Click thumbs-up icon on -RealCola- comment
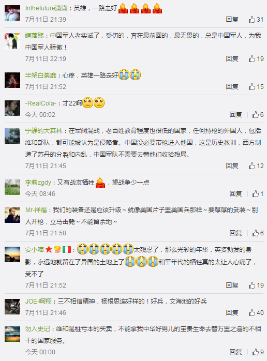 [255, 114]
